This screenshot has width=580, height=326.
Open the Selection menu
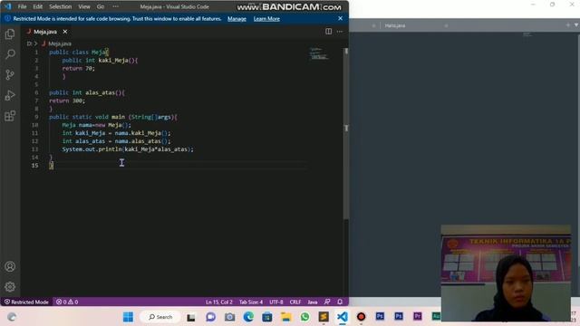pyautogui.click(x=61, y=6)
